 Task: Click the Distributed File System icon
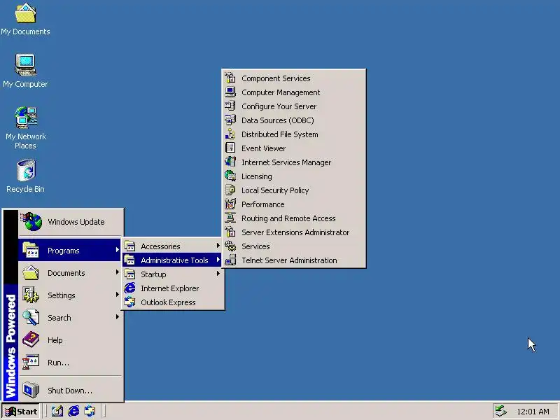(x=230, y=134)
